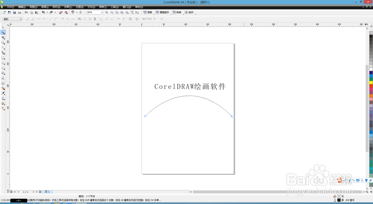
Task: Open the 视图 (View) menu
Action: 33,7
